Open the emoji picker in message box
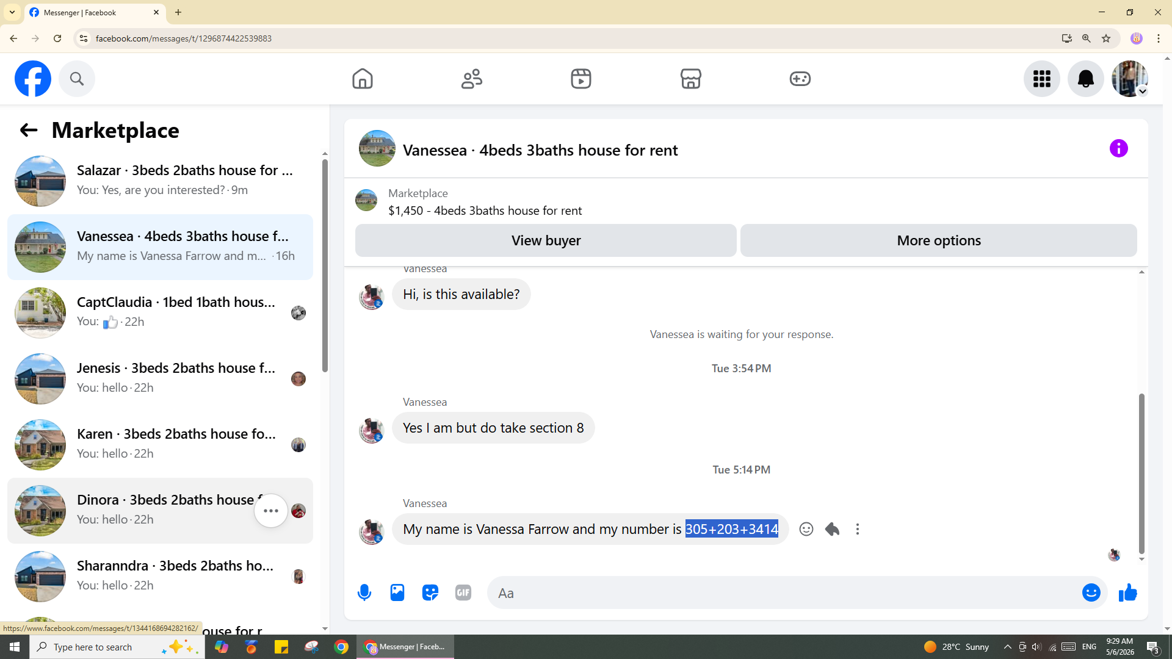 point(1091,592)
